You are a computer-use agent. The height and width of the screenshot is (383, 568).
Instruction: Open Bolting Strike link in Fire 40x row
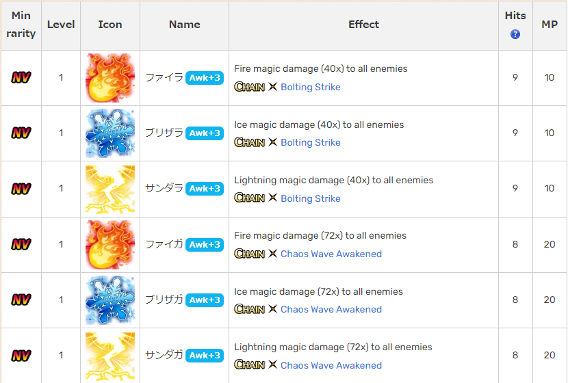coord(311,88)
